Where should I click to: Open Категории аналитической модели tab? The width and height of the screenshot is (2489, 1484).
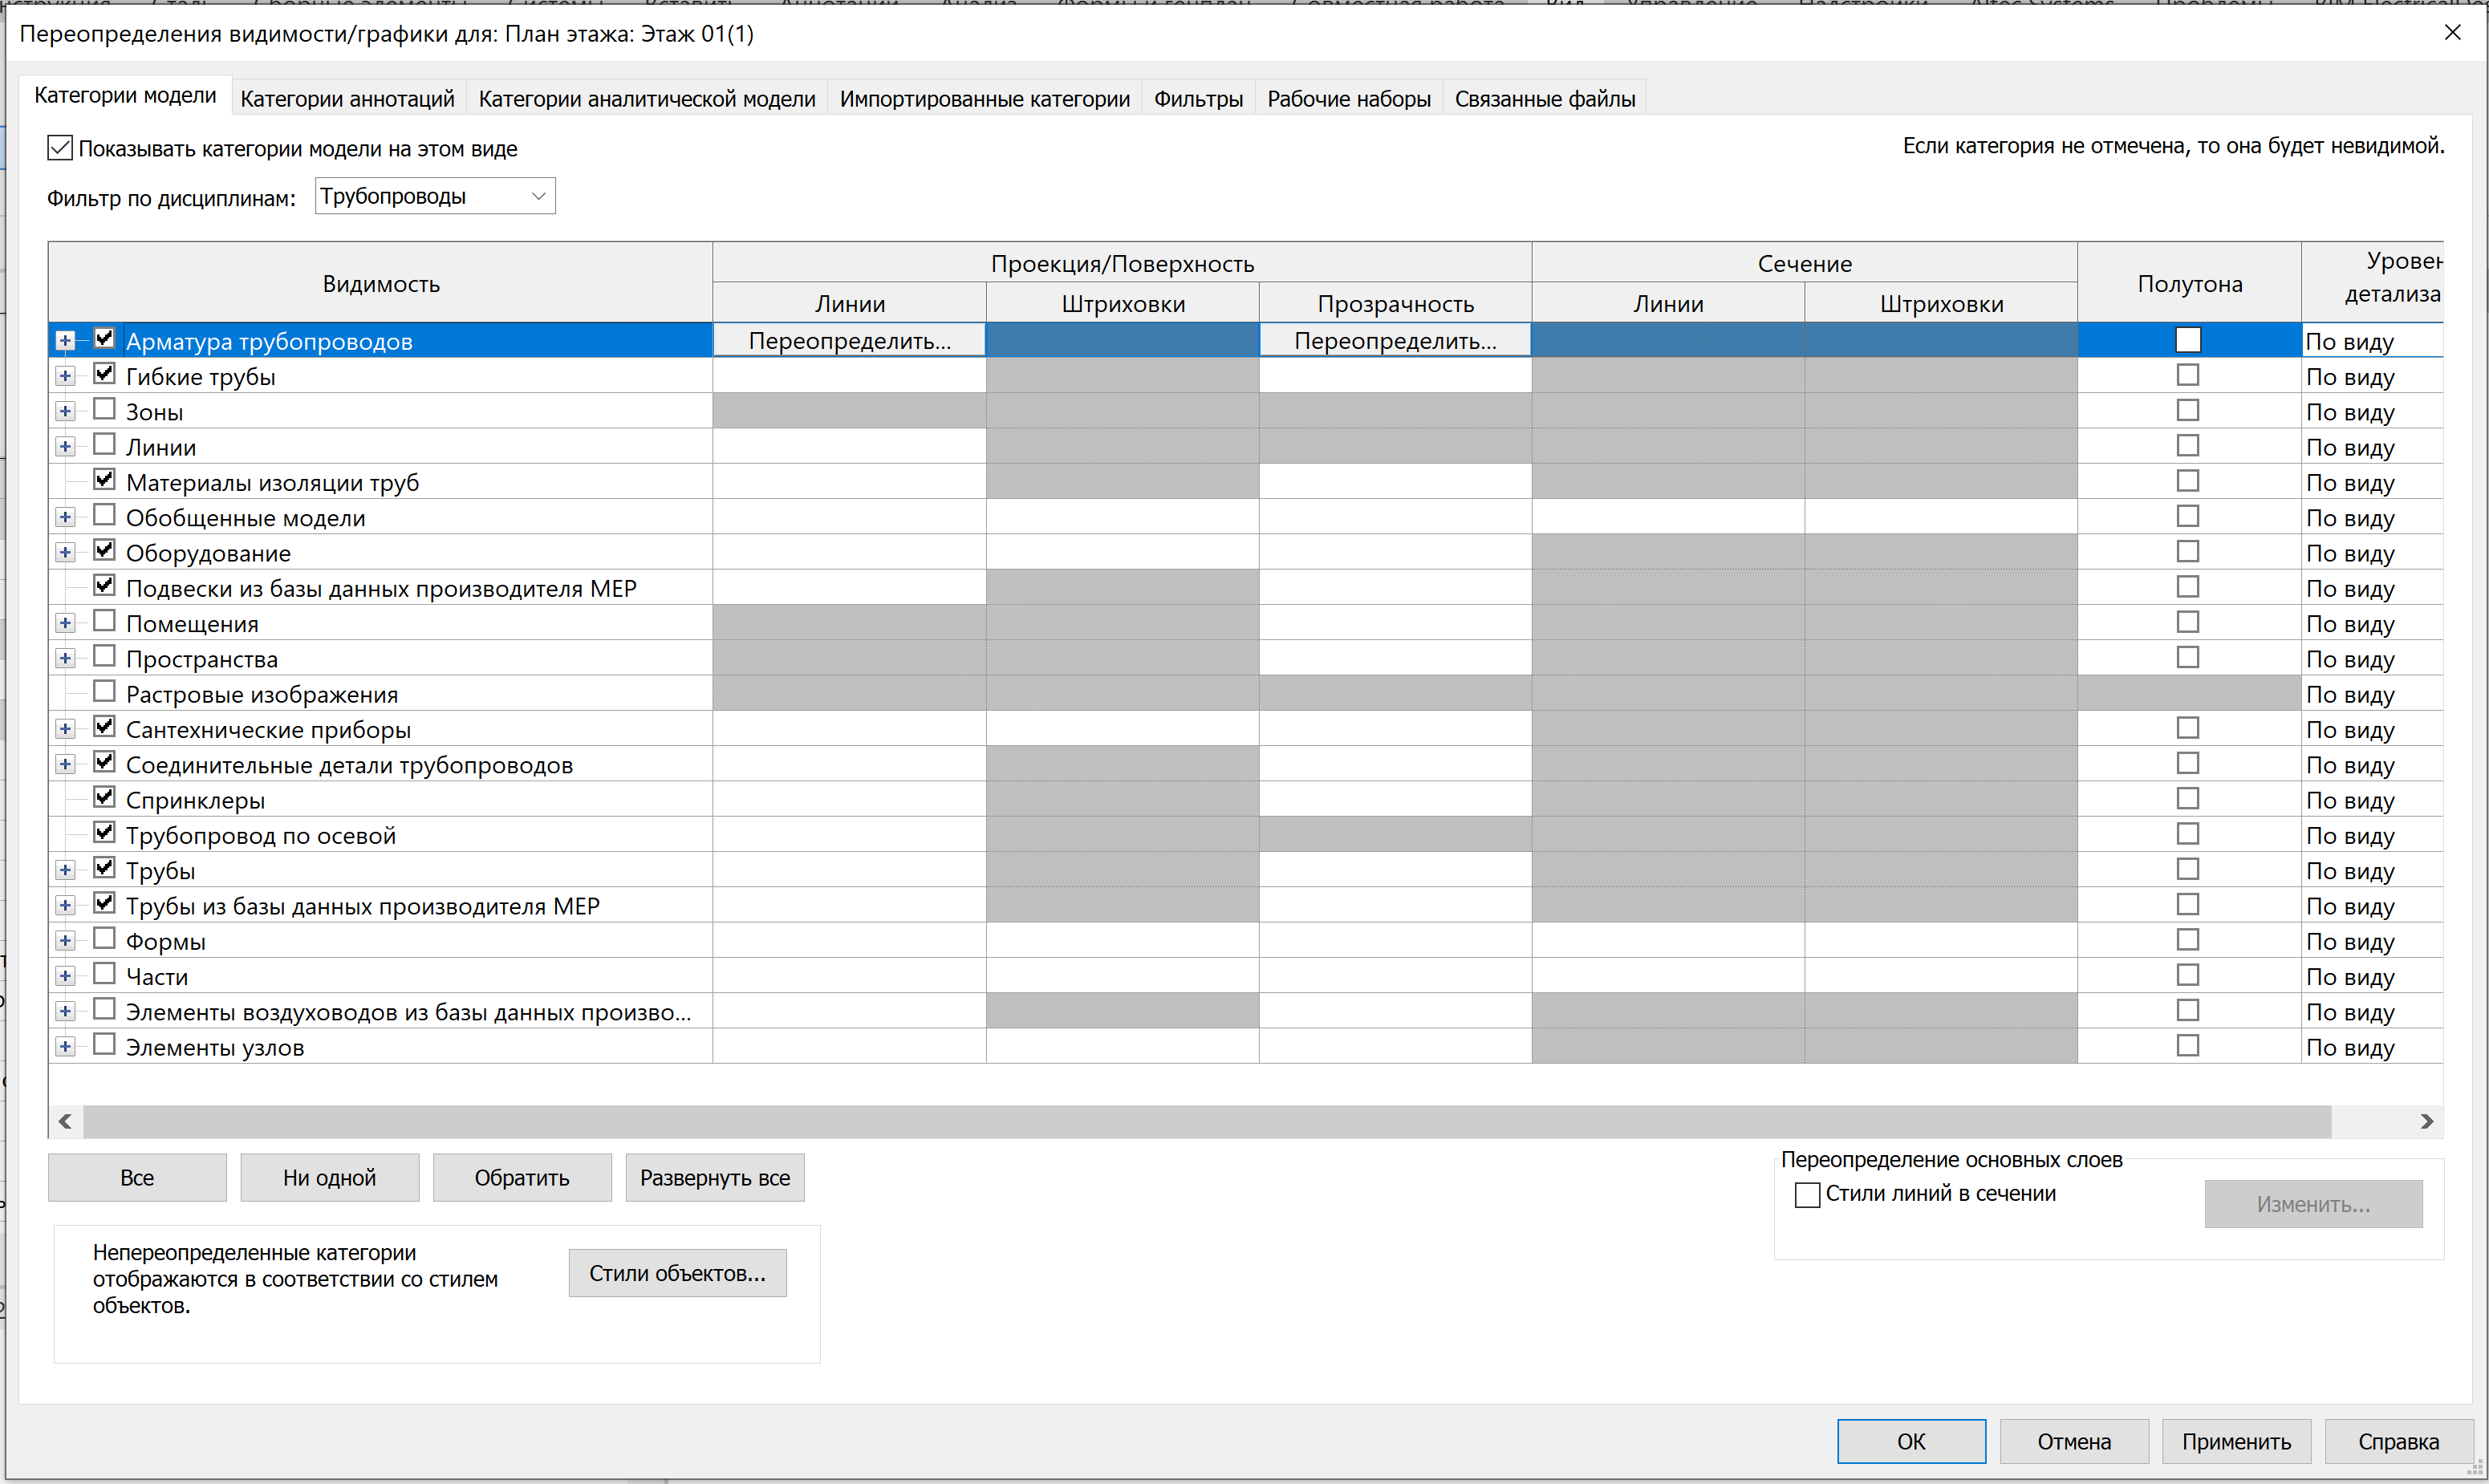pos(647,98)
